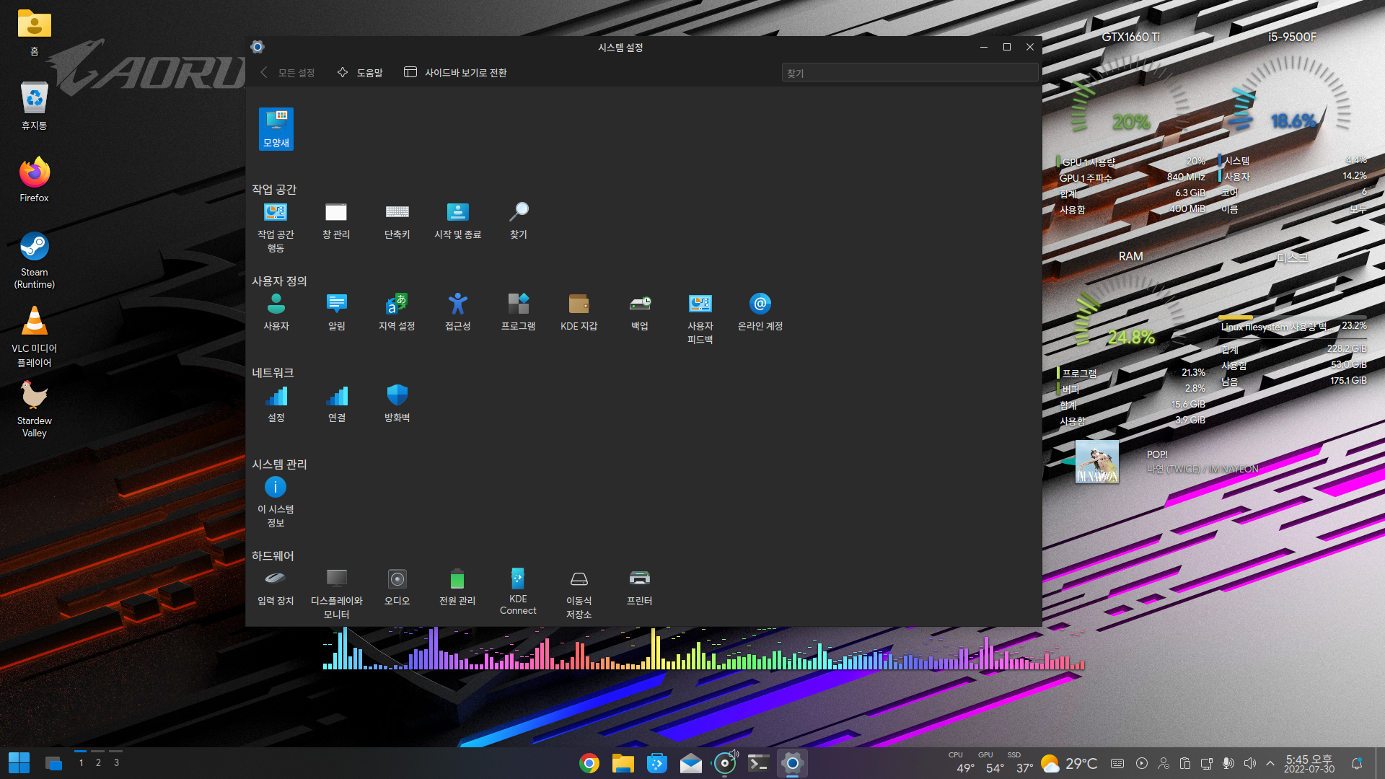Click 사이드바 보기로 전환 button
This screenshot has width=1385, height=779.
click(x=456, y=73)
